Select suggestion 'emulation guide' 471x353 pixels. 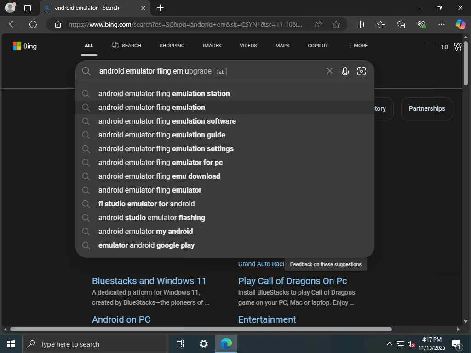click(x=224, y=135)
